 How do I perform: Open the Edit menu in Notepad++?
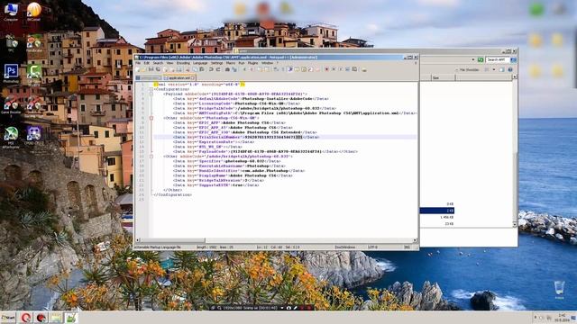tap(147, 63)
